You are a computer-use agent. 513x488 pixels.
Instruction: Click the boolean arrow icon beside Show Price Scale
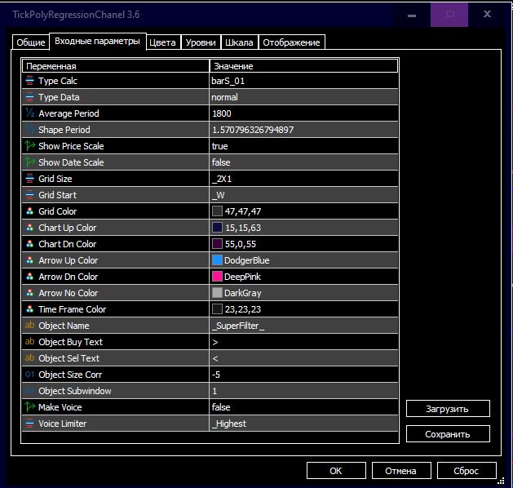click(x=30, y=145)
